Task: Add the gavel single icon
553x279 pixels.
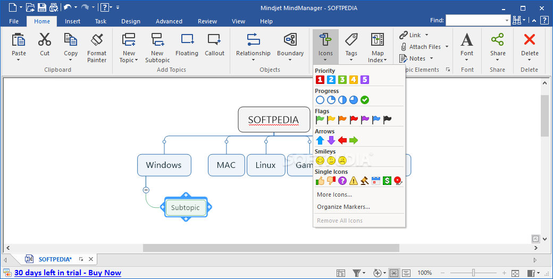Action: click(x=365, y=181)
